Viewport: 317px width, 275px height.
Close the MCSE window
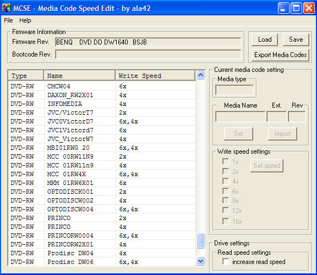[x=309, y=8]
